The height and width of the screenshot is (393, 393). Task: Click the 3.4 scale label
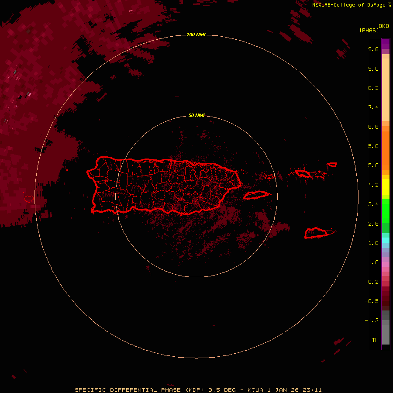(x=373, y=204)
